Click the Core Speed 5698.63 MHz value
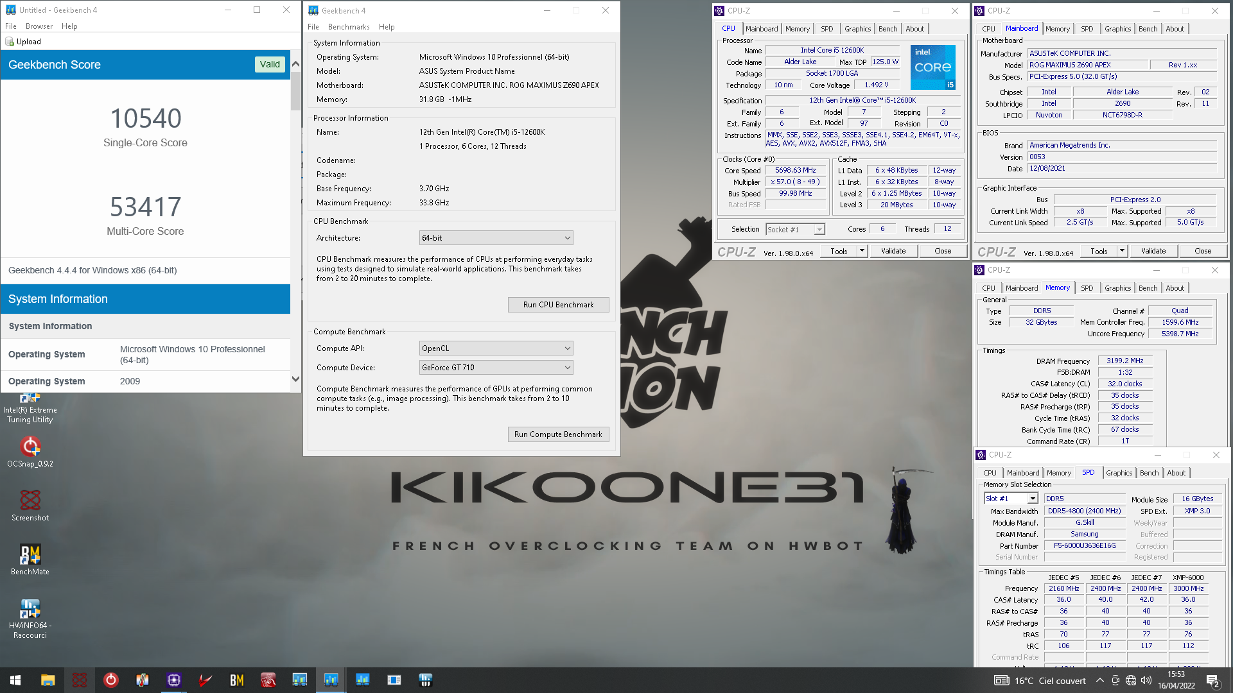This screenshot has width=1233, height=693. (795, 171)
